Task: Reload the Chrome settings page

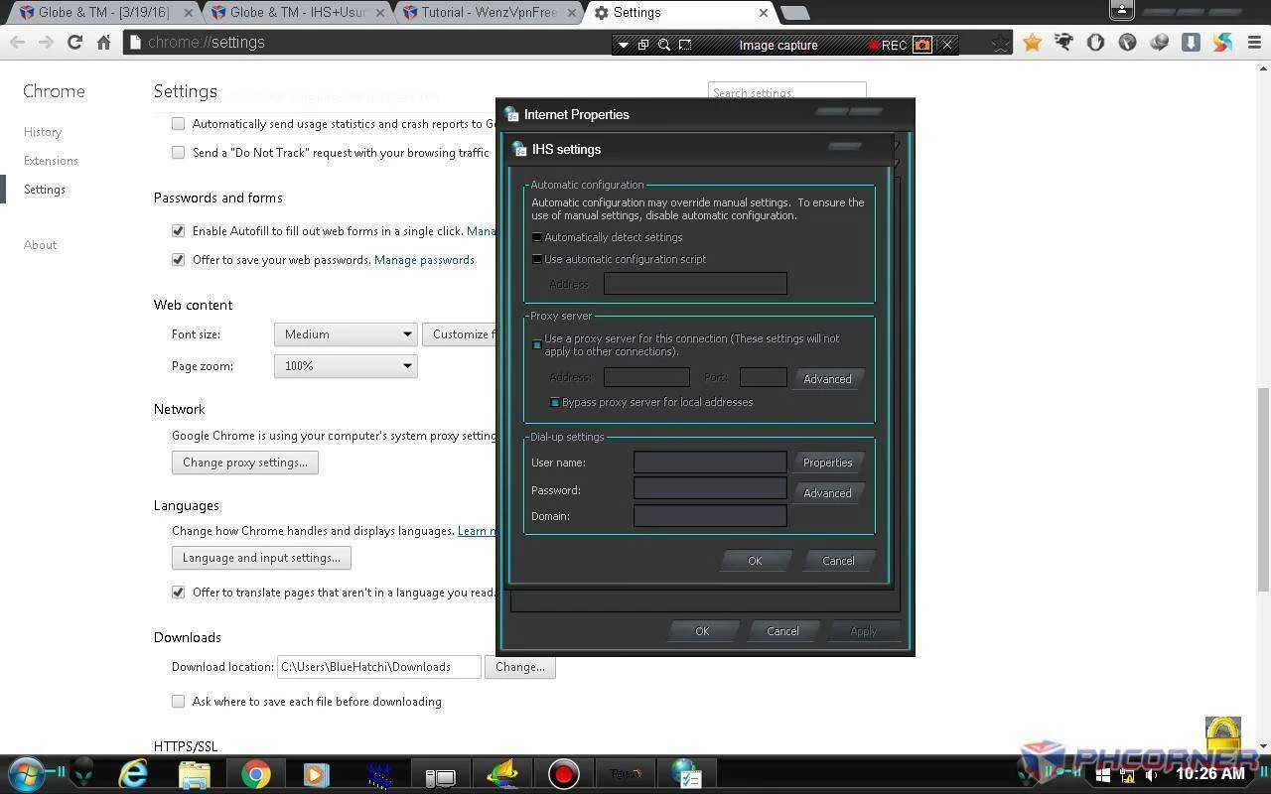Action: pyautogui.click(x=74, y=43)
